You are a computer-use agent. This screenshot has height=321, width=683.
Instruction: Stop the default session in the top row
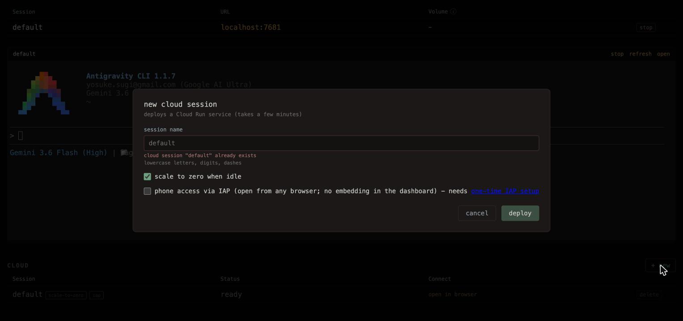646,27
